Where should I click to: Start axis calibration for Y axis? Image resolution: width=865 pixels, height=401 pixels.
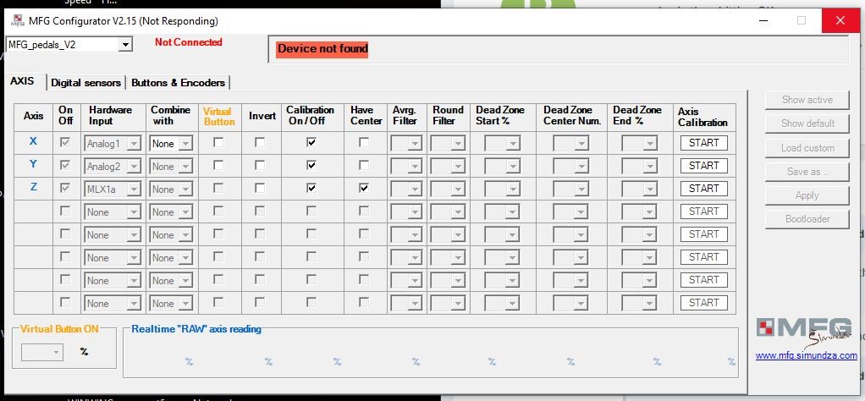point(704,166)
